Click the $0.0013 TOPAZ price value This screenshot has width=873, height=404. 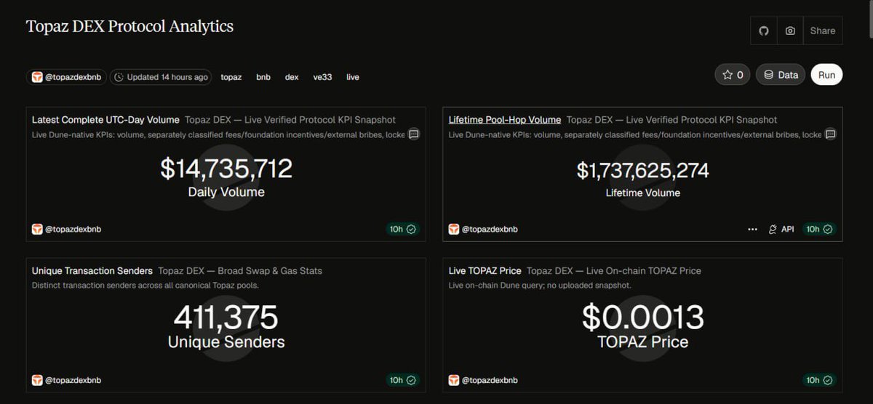(643, 318)
